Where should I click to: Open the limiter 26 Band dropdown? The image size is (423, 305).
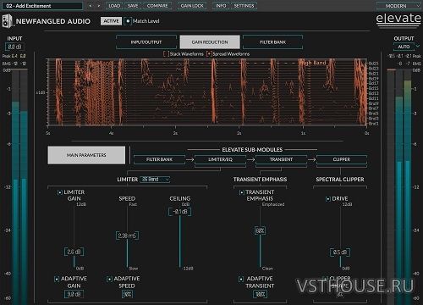point(155,180)
